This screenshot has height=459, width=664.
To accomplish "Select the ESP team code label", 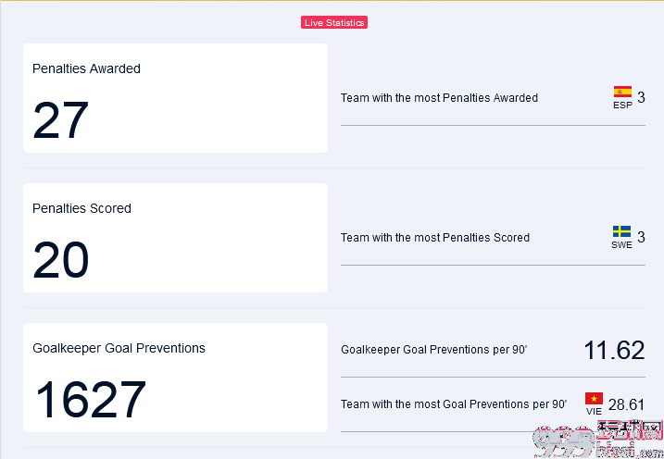I will click(622, 105).
